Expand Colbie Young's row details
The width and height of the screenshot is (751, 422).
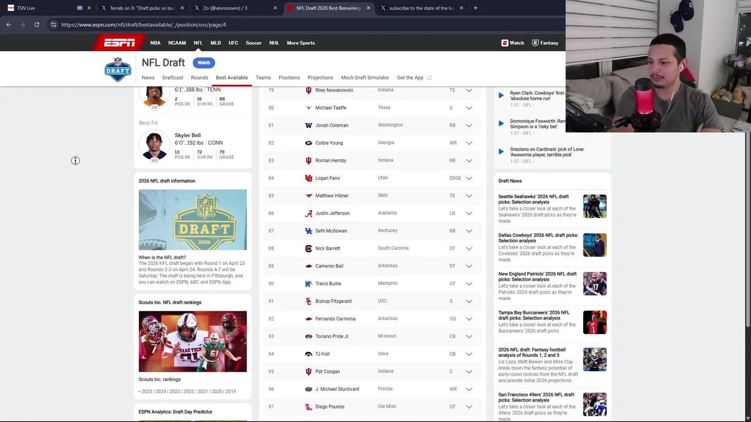click(469, 143)
